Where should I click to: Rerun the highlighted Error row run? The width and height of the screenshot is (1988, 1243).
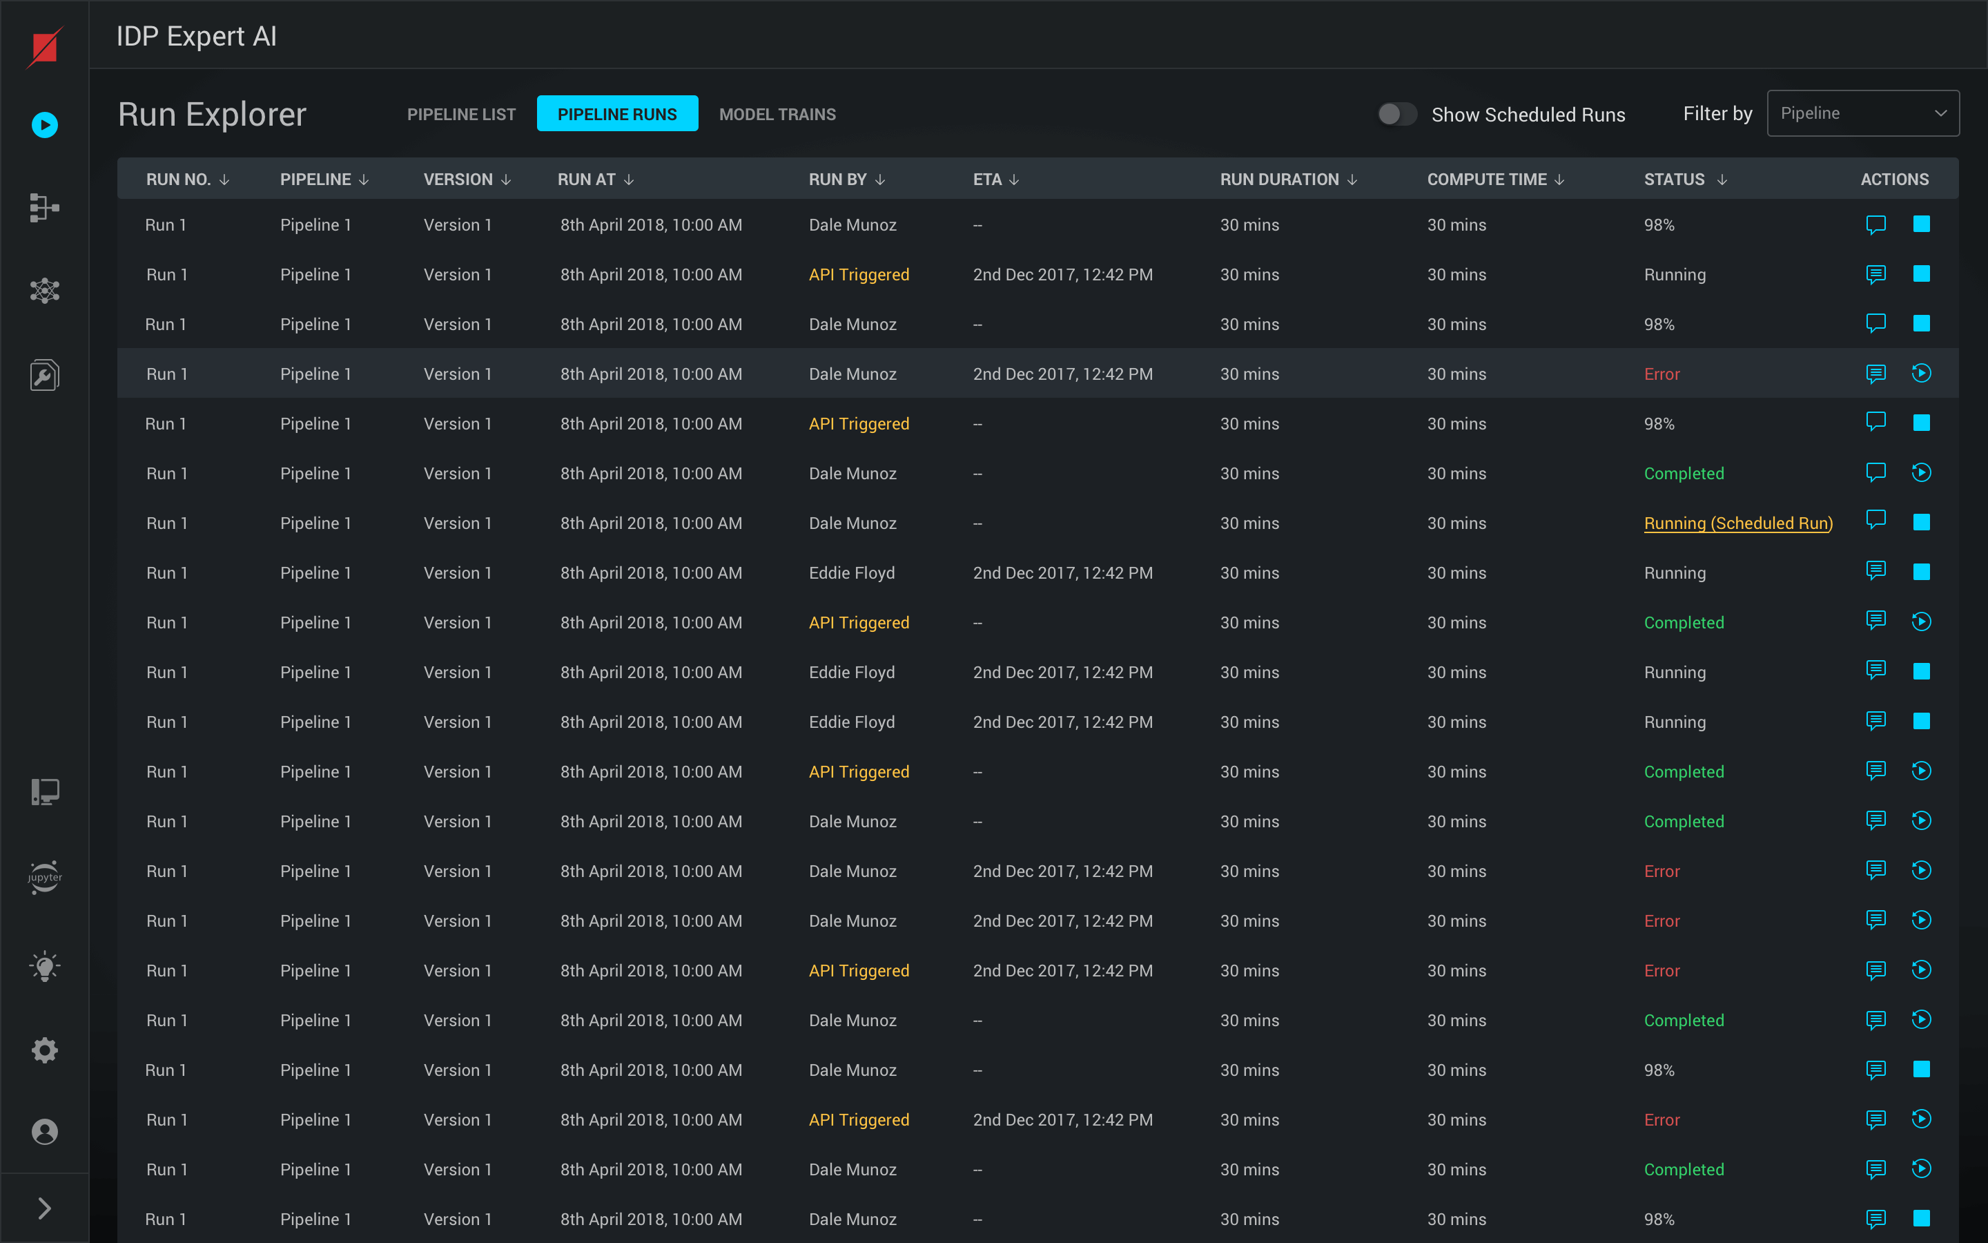click(x=1920, y=374)
